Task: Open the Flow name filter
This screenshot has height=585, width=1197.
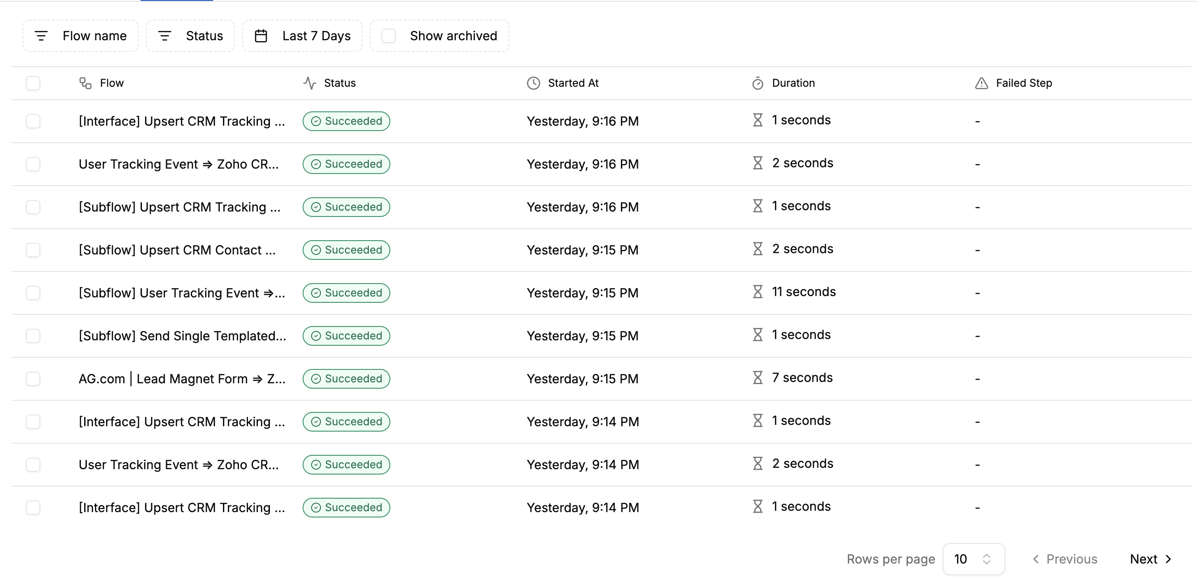Action: coord(94,36)
